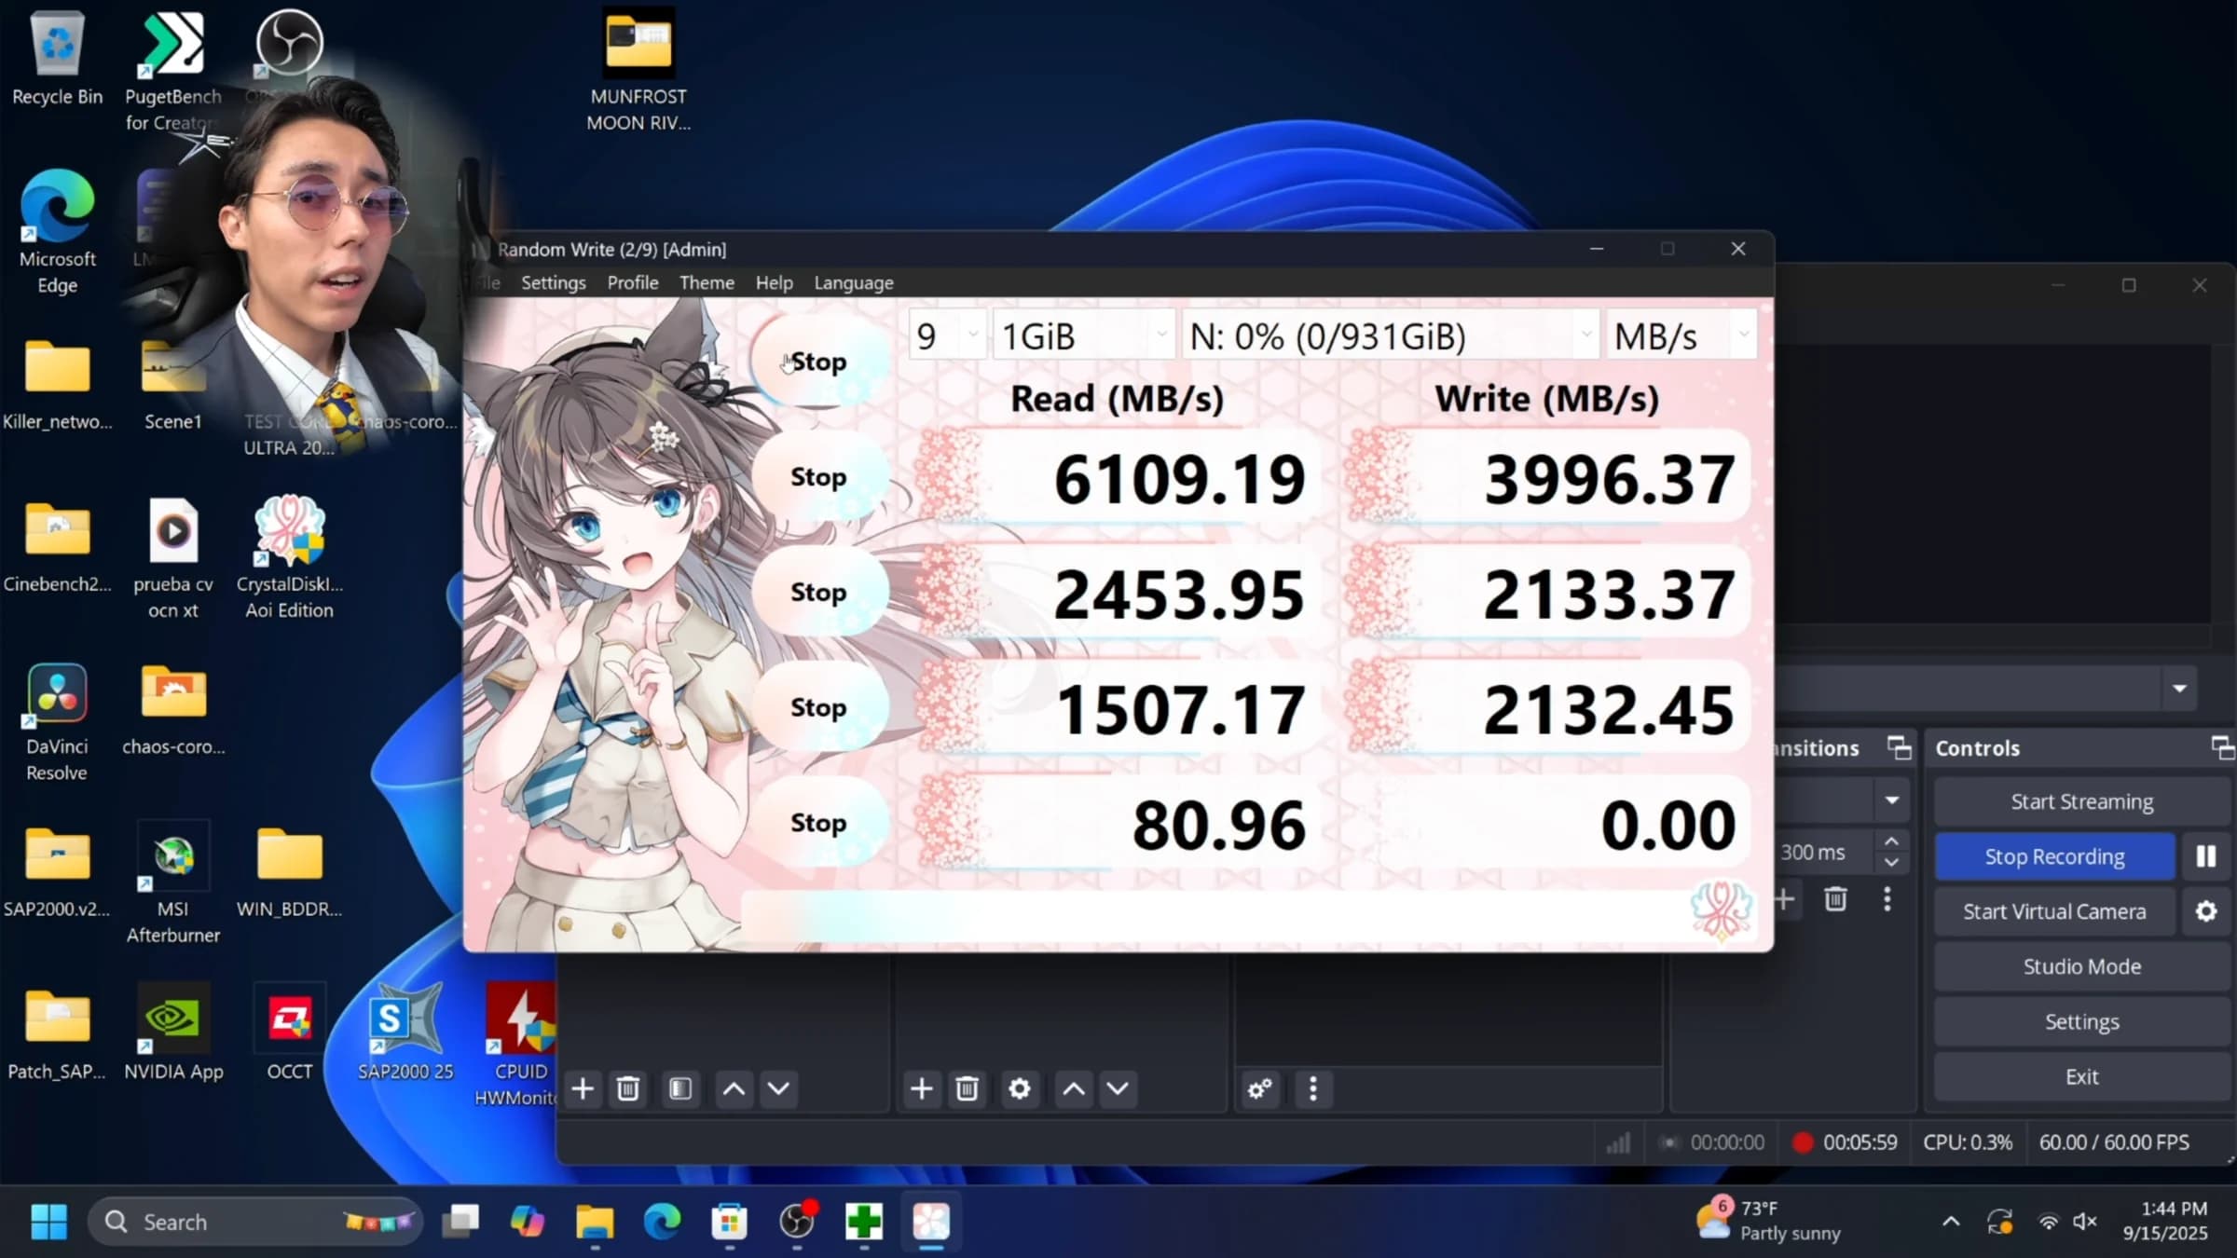Click Start Streaming in OBS controls

2082,801
